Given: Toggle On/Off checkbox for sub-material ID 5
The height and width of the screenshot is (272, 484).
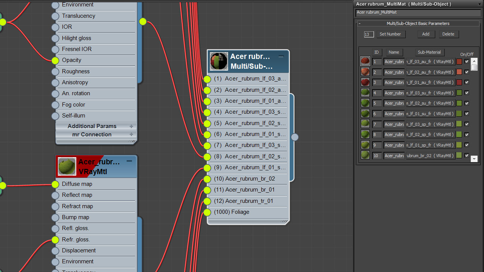Looking at the screenshot, I should [467, 103].
